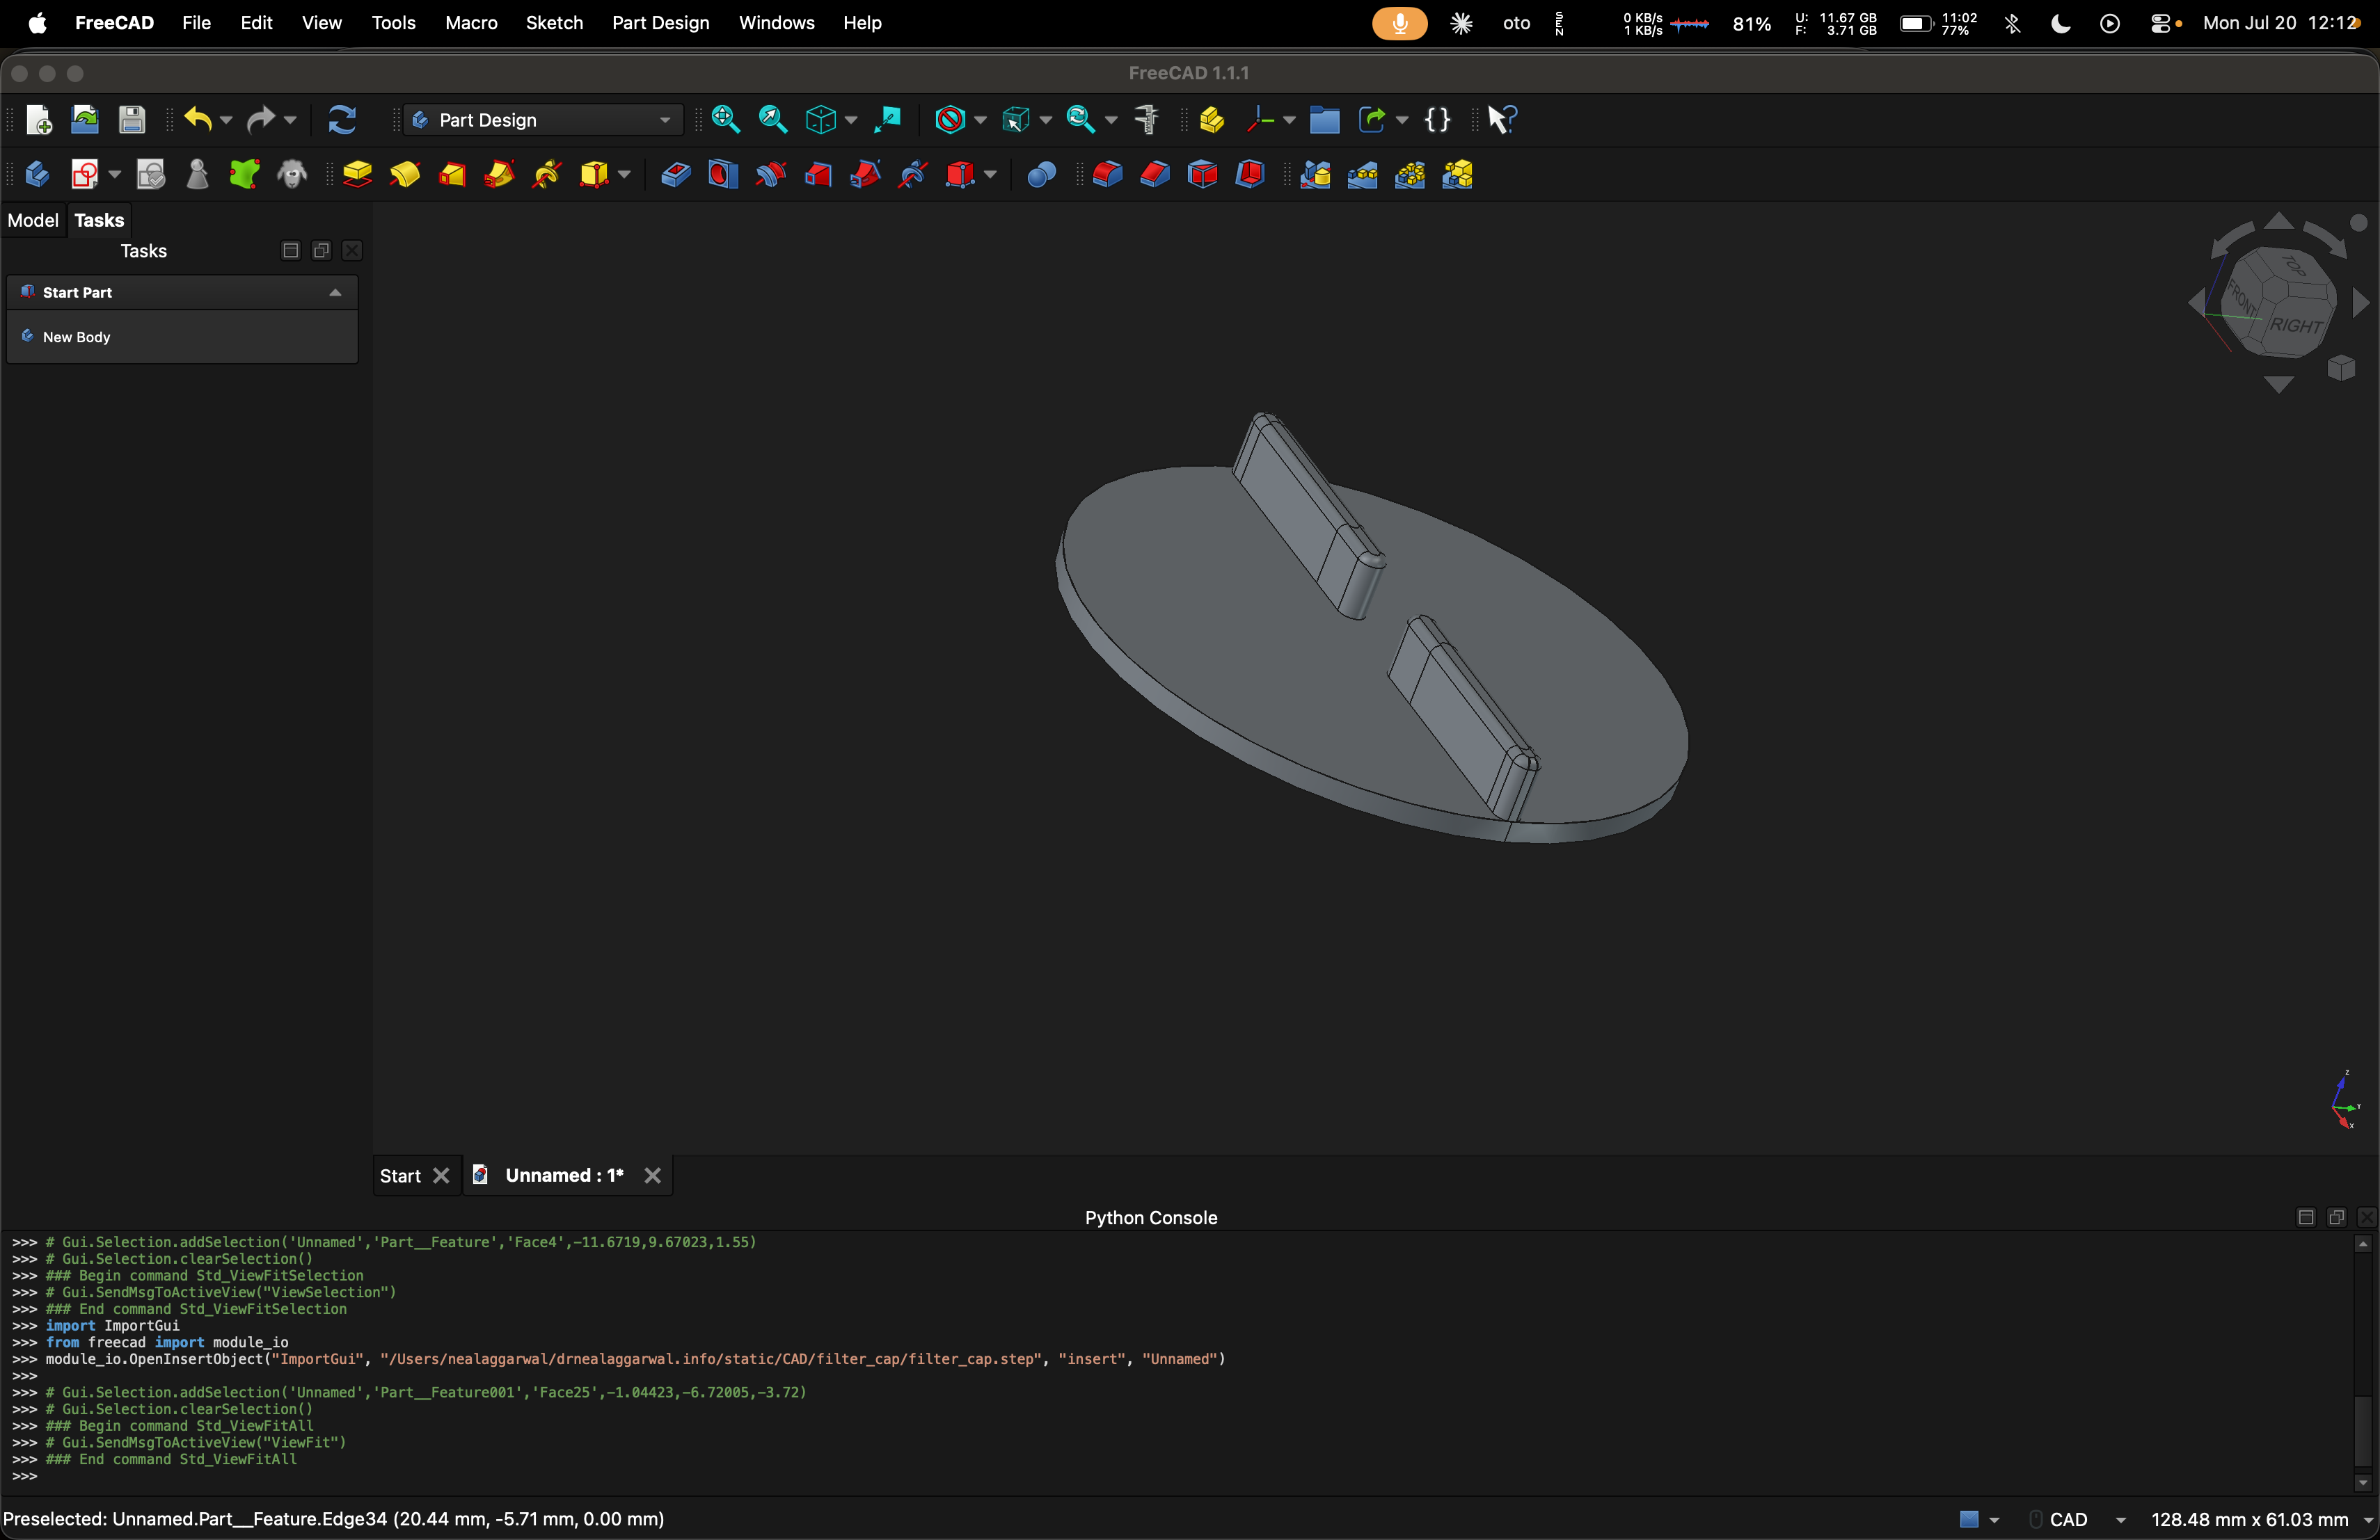Expand the draw style dropdown arrow
Image resolution: width=2380 pixels, height=1540 pixels.
click(980, 121)
